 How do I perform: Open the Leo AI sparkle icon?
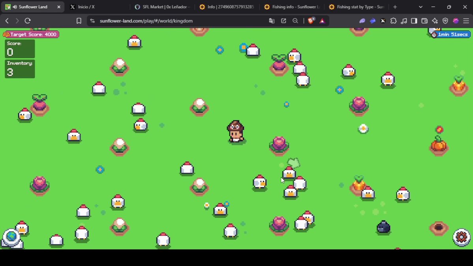click(x=435, y=21)
